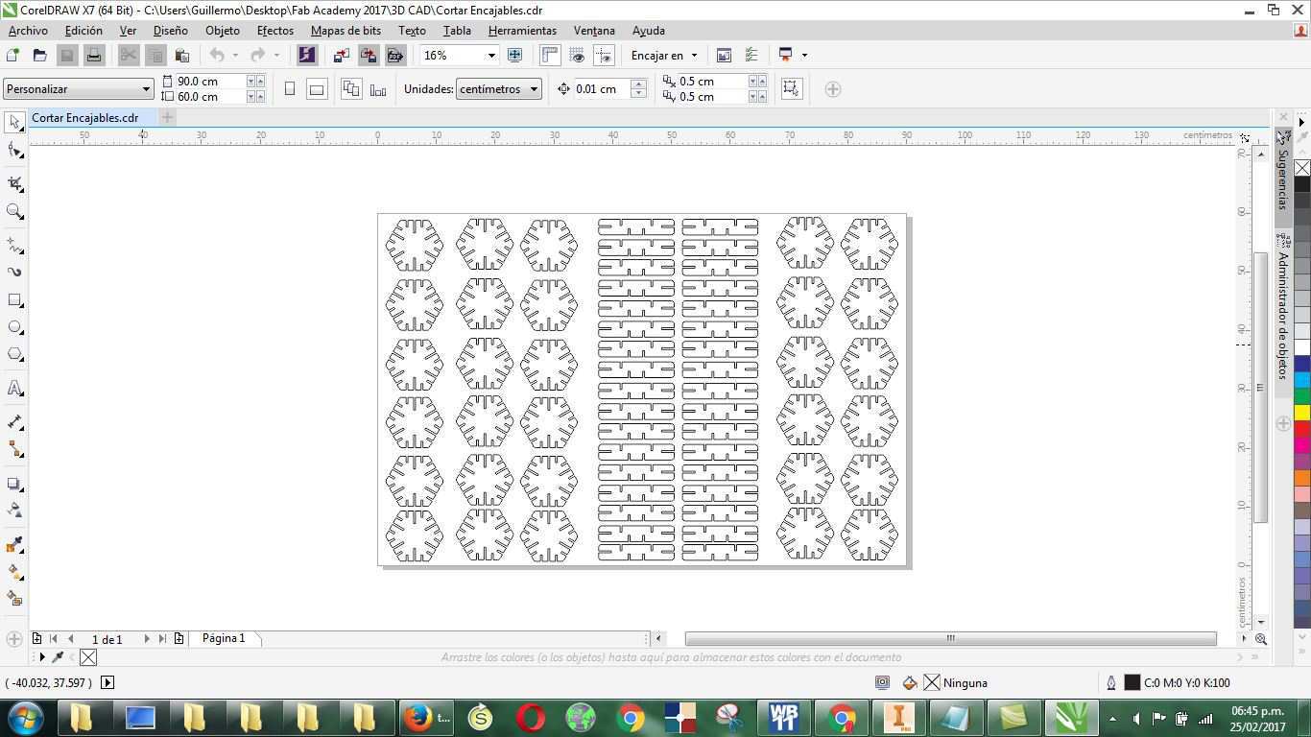Open the Herramientas menu
The width and height of the screenshot is (1311, 737).
coord(522,31)
